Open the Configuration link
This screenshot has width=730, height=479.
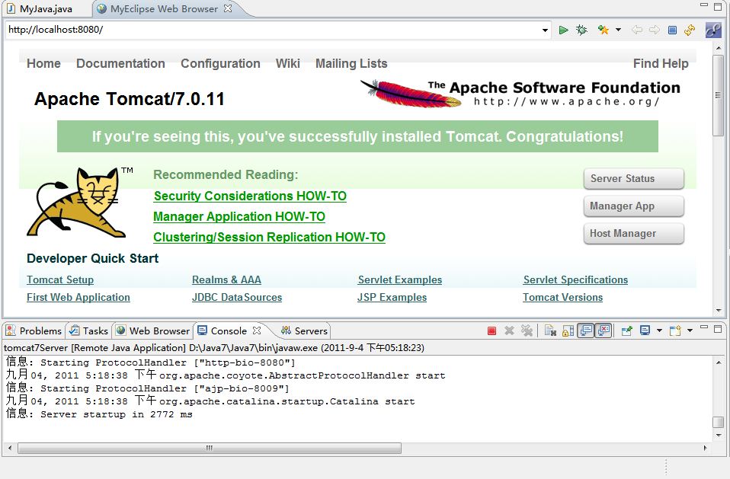tap(220, 64)
